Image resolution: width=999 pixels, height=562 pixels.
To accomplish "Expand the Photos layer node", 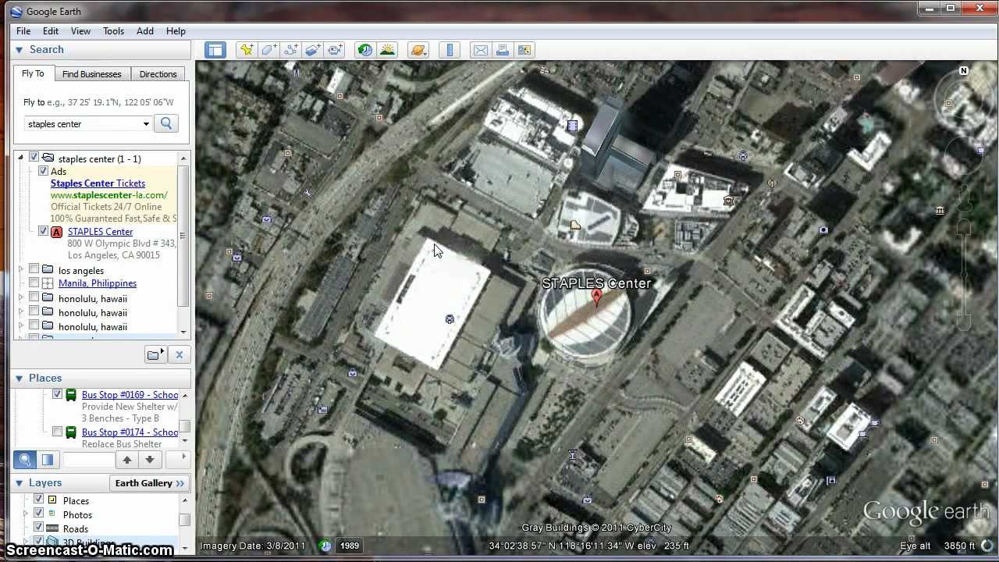I will [26, 514].
